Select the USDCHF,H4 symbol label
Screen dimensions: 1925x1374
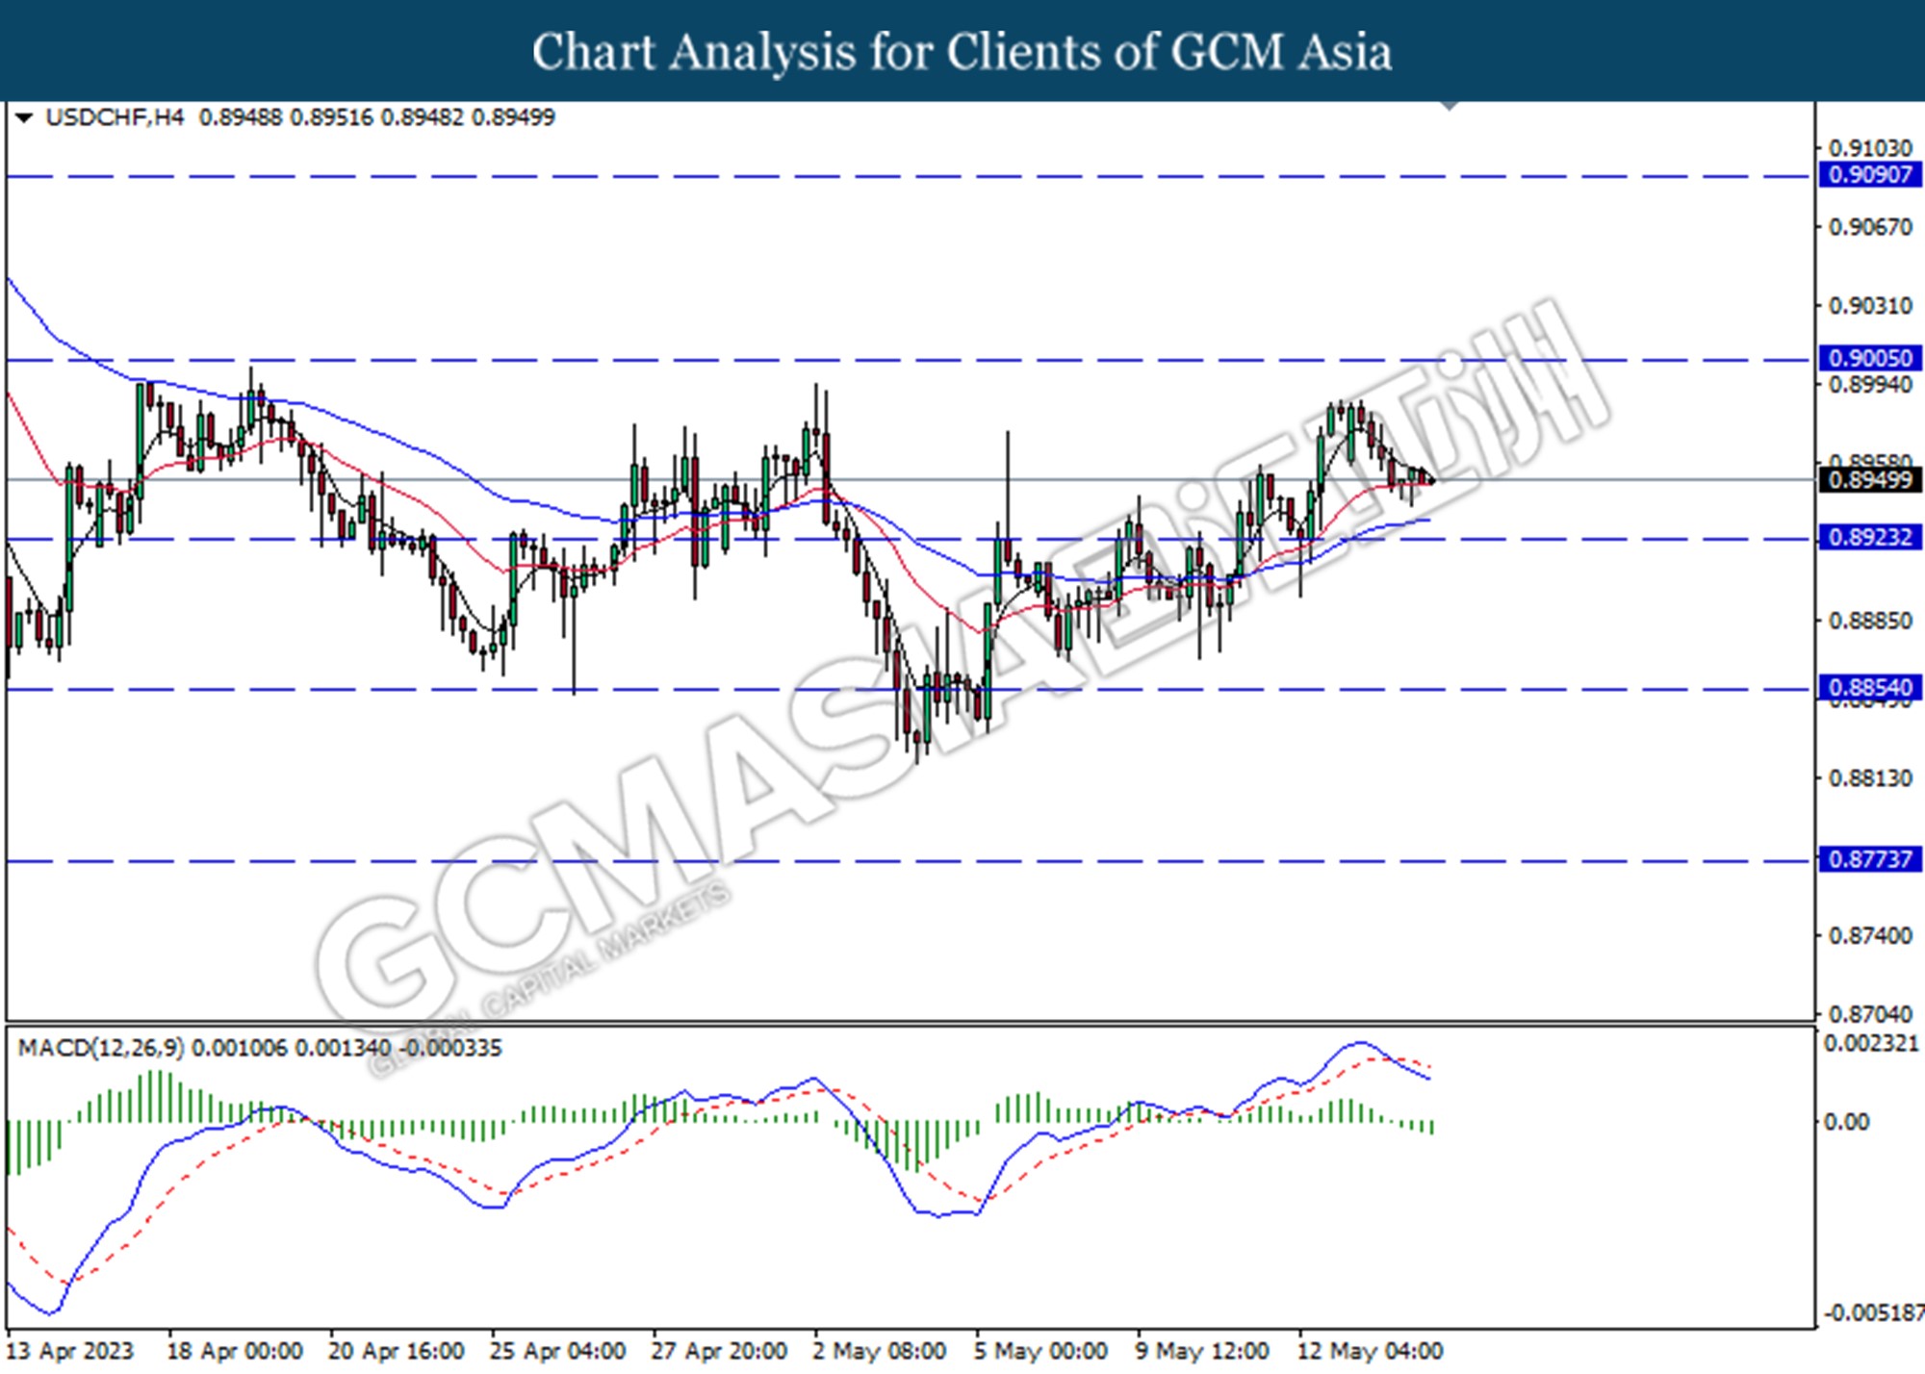point(115,117)
